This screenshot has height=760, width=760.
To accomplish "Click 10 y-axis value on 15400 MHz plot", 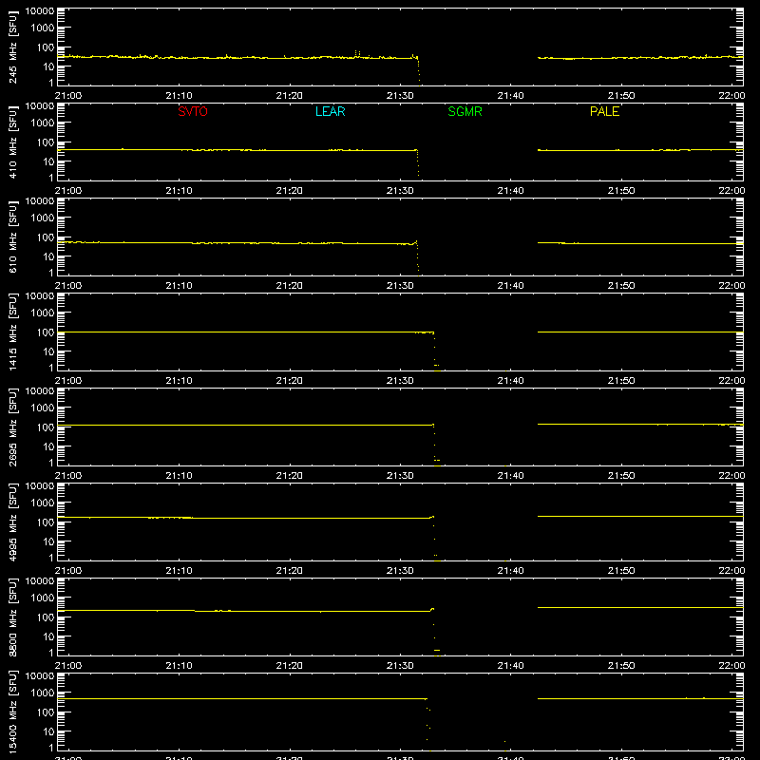I will click(x=48, y=731).
